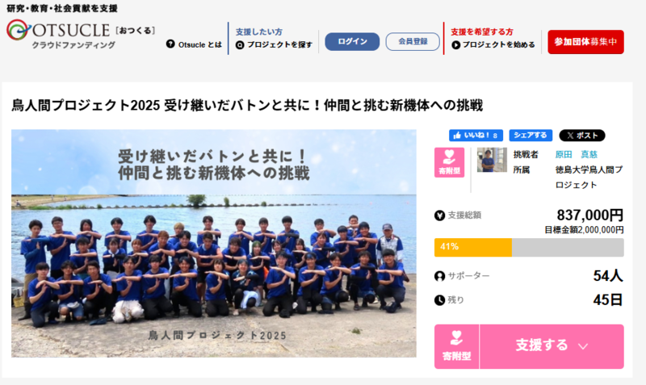The width and height of the screenshot is (646, 385).
Task: Click the question mark icon beside Otsucle とは
Action: click(x=170, y=44)
